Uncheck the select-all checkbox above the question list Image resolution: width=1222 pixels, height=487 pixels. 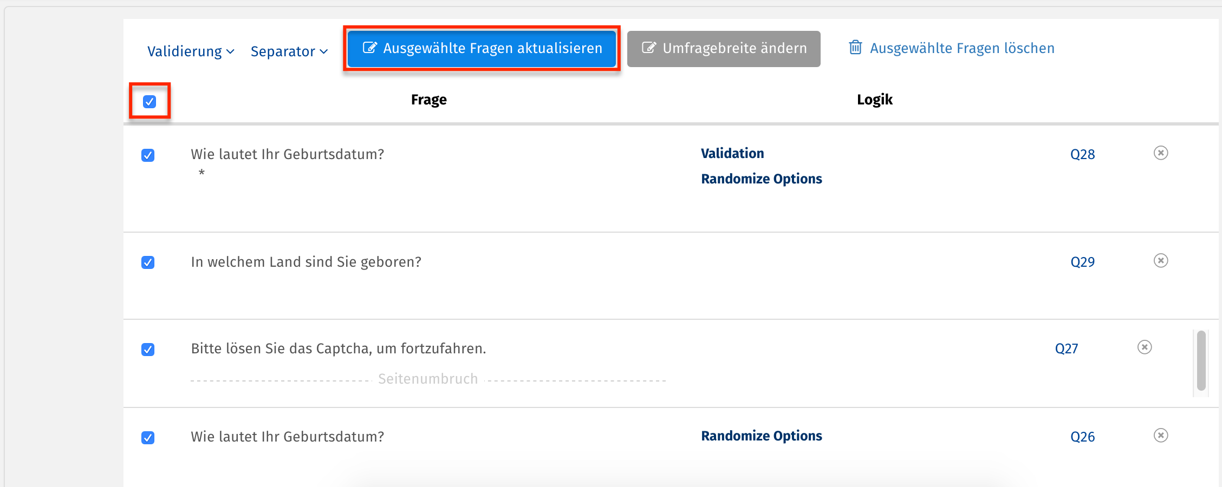click(149, 101)
